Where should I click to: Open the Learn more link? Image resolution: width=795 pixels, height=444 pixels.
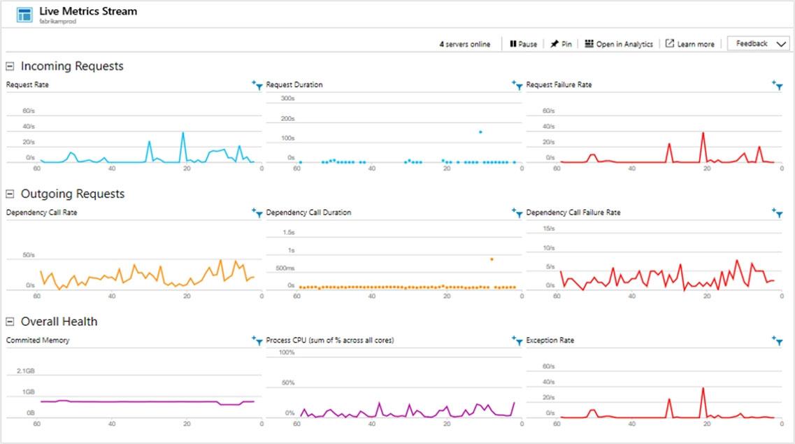coord(689,44)
